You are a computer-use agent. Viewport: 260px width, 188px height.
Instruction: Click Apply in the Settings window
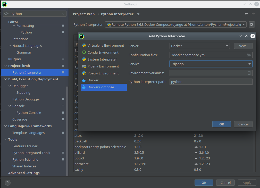[x=247, y=183]
